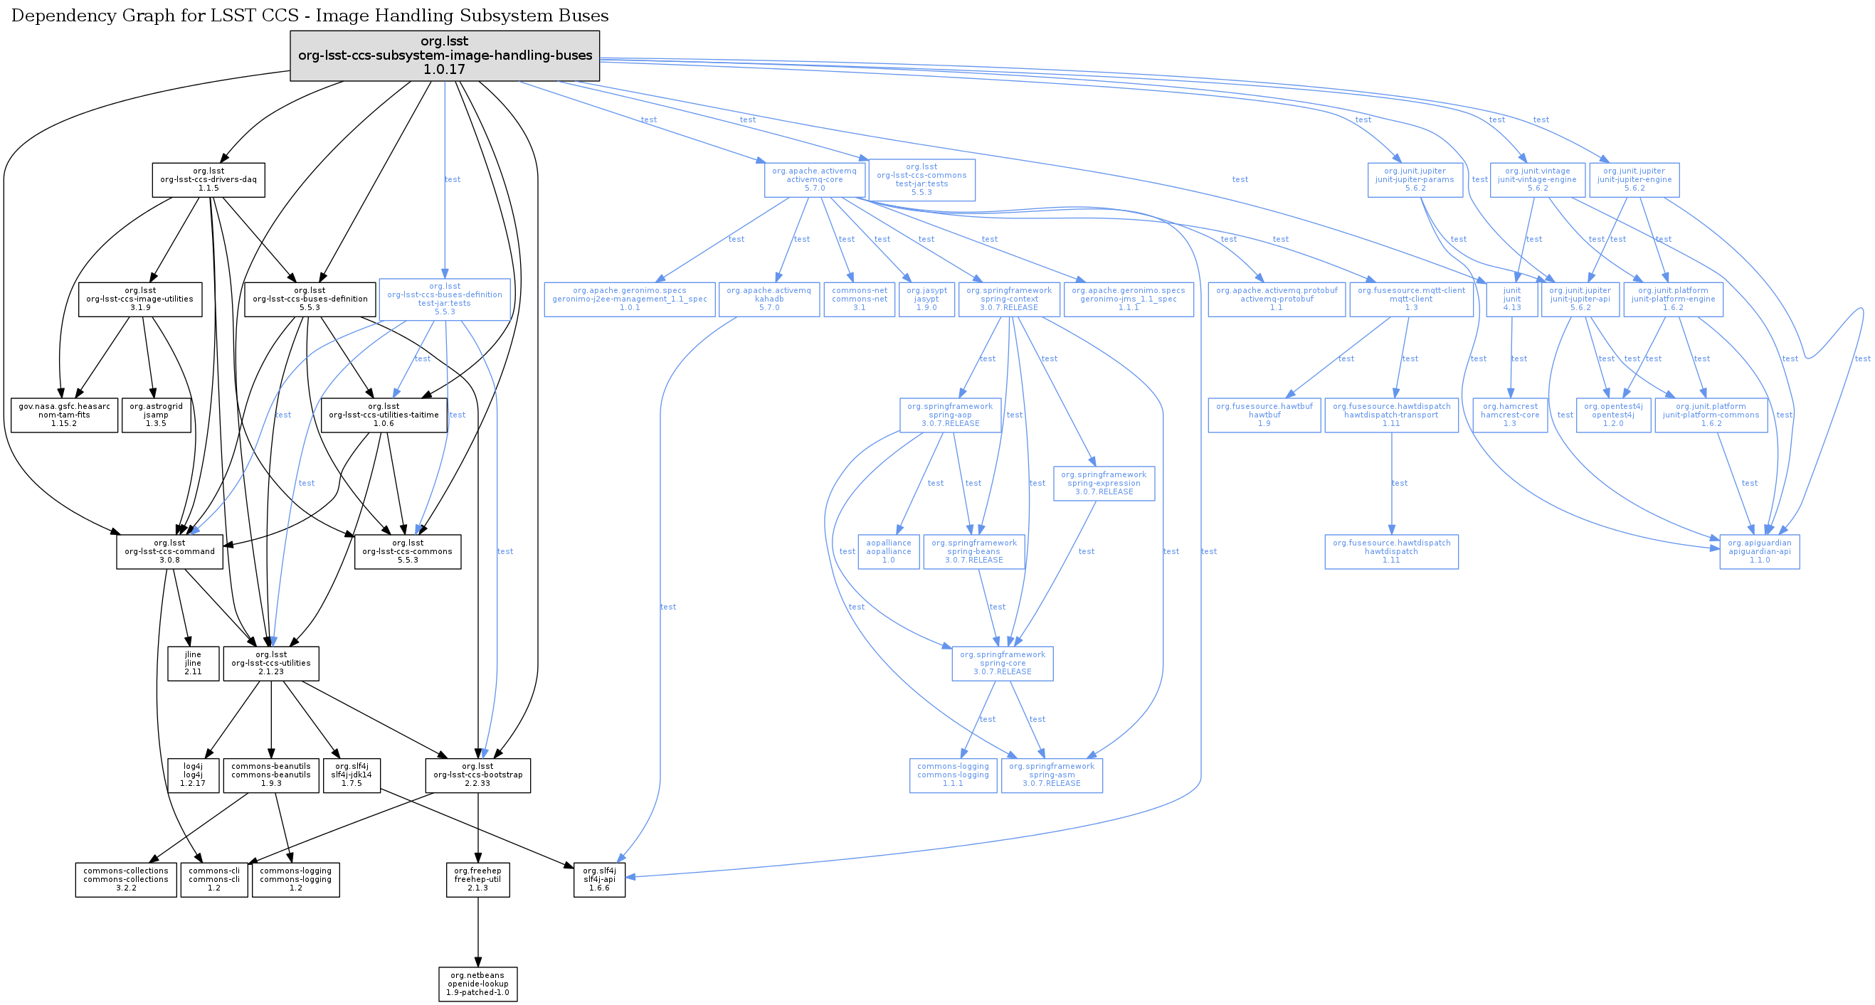The width and height of the screenshot is (1875, 1005).
Task: Click the org-lsst-ccs-image-utilities 3.1.9 node
Action: point(140,299)
